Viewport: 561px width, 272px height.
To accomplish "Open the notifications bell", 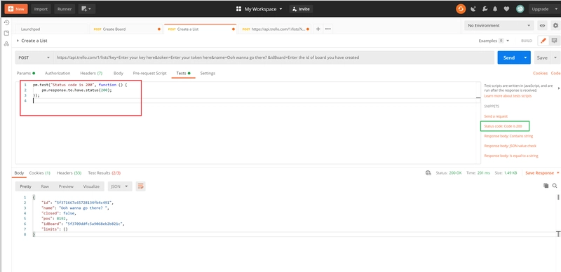I will 496,9.
